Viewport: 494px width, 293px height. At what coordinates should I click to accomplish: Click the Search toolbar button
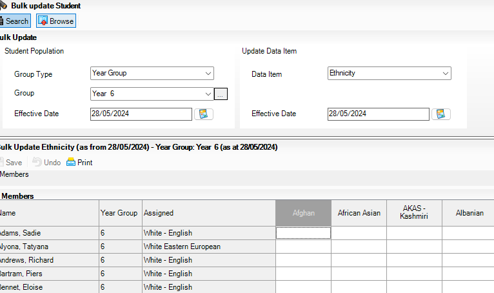click(14, 21)
